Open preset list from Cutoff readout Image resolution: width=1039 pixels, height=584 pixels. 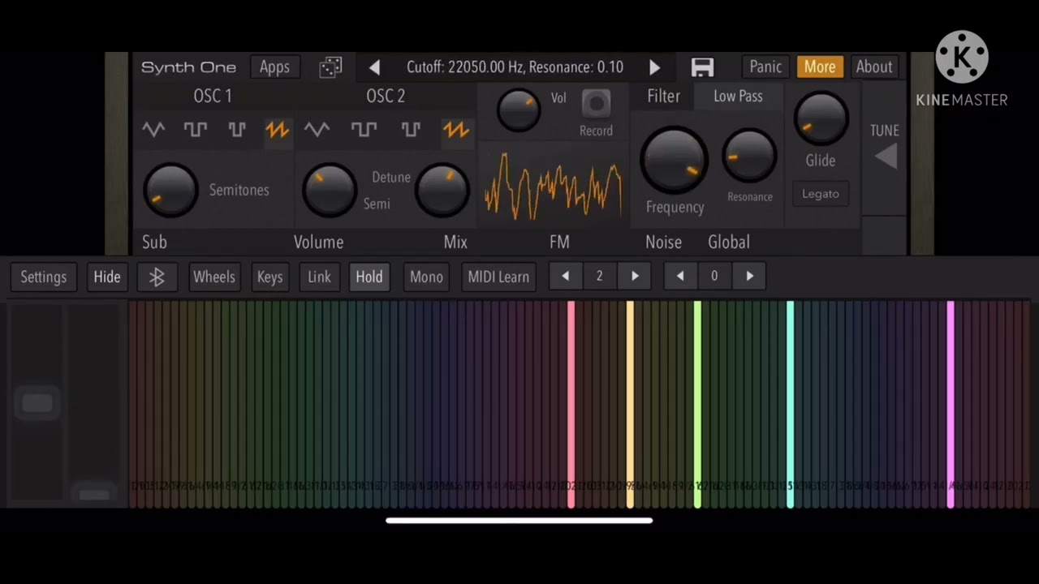pos(515,67)
